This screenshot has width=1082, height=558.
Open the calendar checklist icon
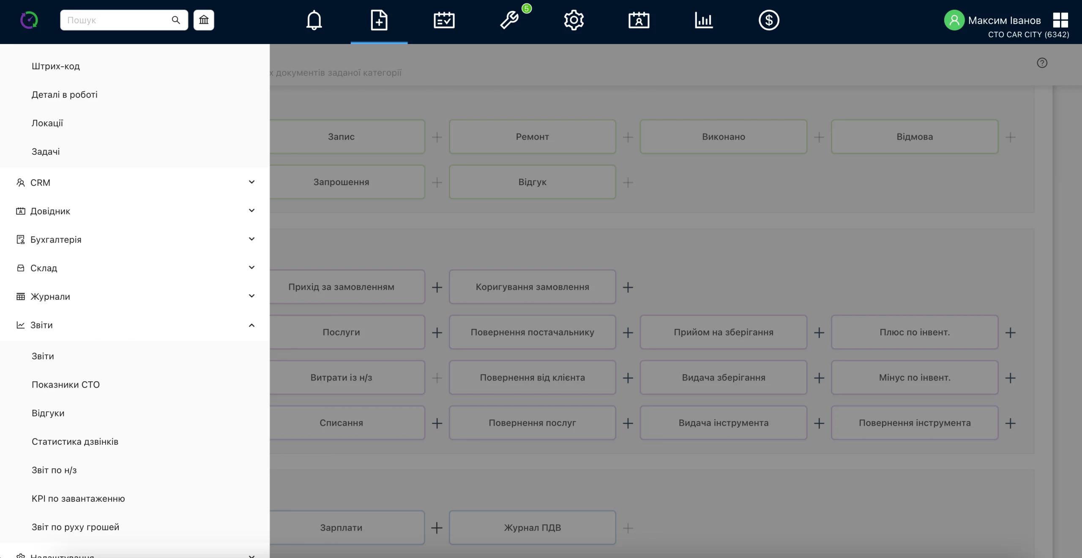point(444,20)
